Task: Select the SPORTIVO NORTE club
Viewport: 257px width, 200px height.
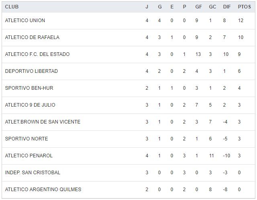Action: click(27, 139)
